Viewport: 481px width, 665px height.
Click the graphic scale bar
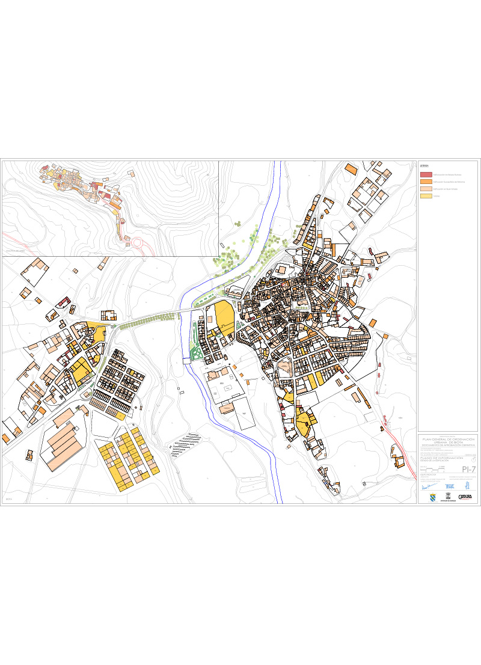pyautogui.click(x=432, y=469)
